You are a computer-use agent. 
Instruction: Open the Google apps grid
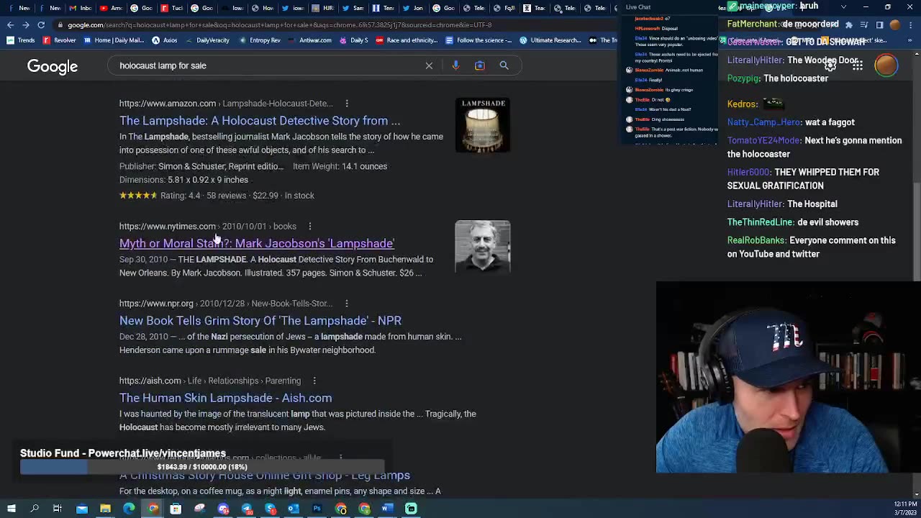click(x=858, y=65)
